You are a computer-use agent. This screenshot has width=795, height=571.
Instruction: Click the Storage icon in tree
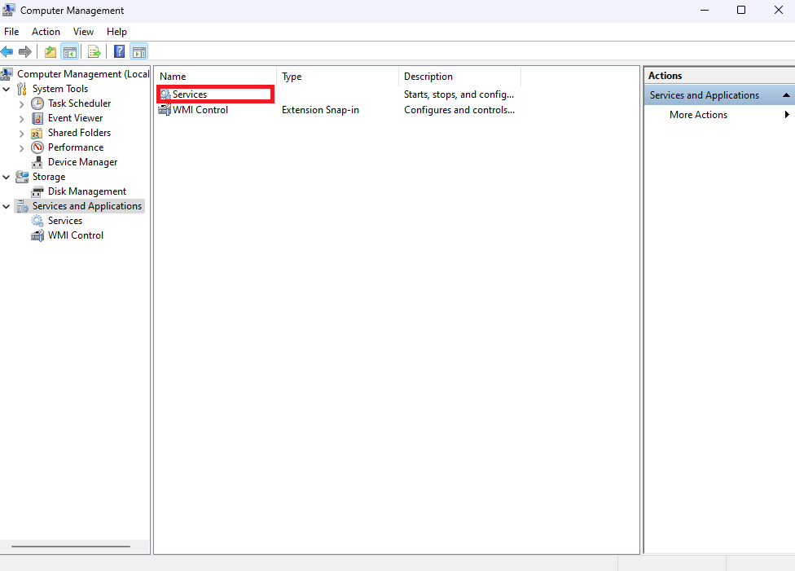point(22,177)
